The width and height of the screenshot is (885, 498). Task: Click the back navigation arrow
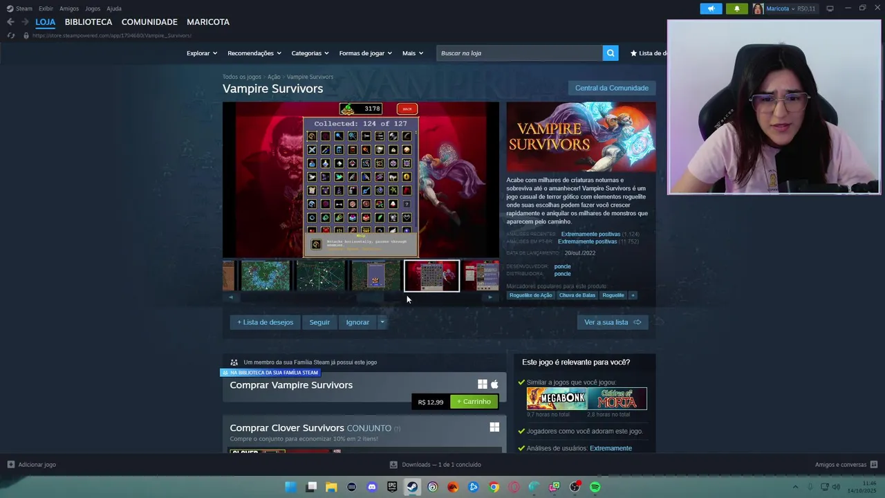(x=10, y=22)
